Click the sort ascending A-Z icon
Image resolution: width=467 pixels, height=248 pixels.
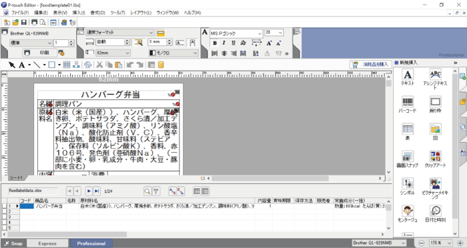point(172,191)
